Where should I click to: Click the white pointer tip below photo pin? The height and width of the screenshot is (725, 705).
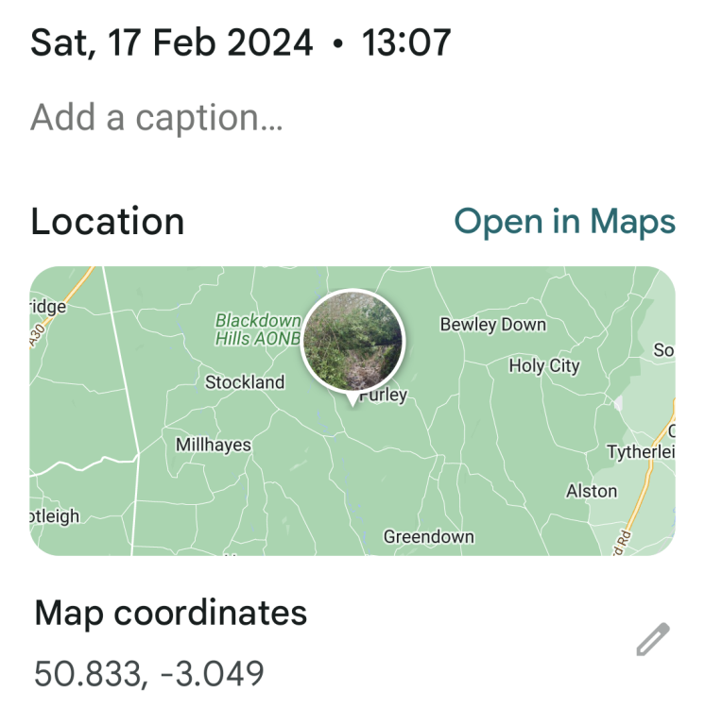[x=353, y=401]
